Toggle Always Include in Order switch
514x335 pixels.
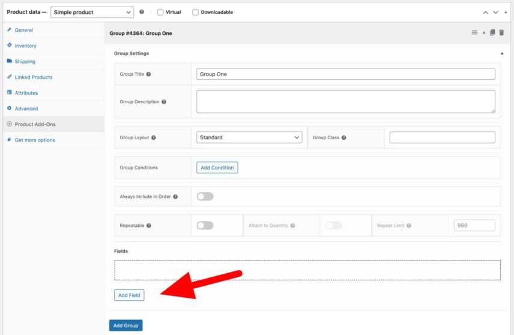(205, 196)
